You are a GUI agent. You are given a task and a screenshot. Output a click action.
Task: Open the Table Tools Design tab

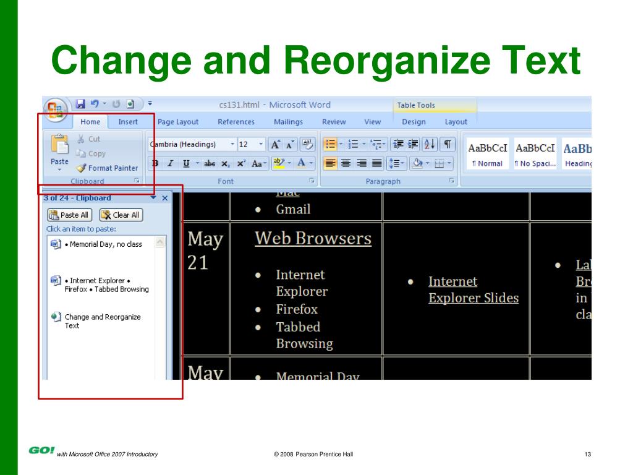click(414, 122)
